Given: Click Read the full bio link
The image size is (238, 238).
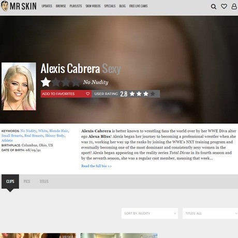Looking at the screenshot, I should point(96,166).
